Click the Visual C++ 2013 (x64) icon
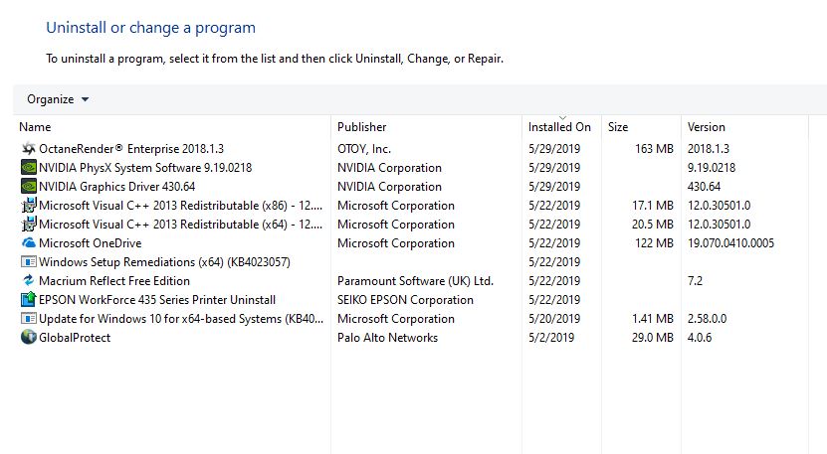 tap(28, 225)
